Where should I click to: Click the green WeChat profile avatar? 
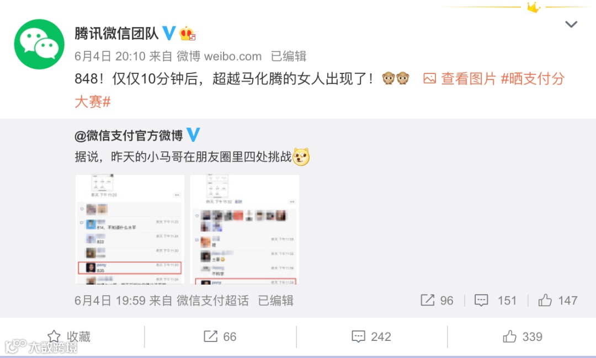click(39, 44)
